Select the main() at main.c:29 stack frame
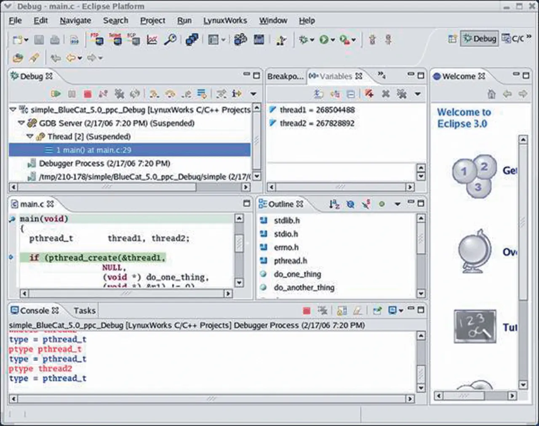Image resolution: width=539 pixels, height=426 pixels. pos(93,150)
